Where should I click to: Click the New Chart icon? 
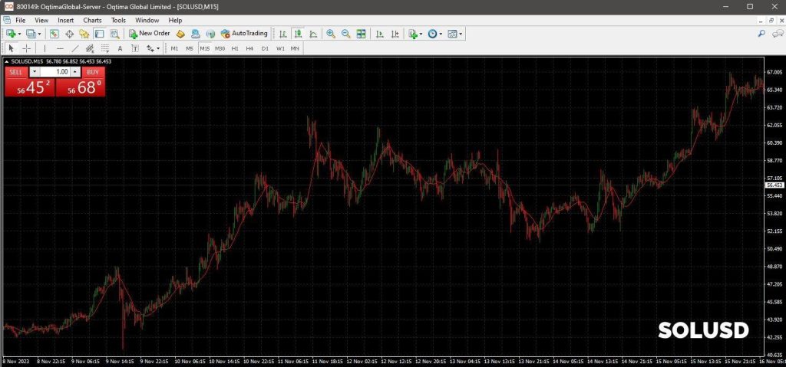coord(11,34)
